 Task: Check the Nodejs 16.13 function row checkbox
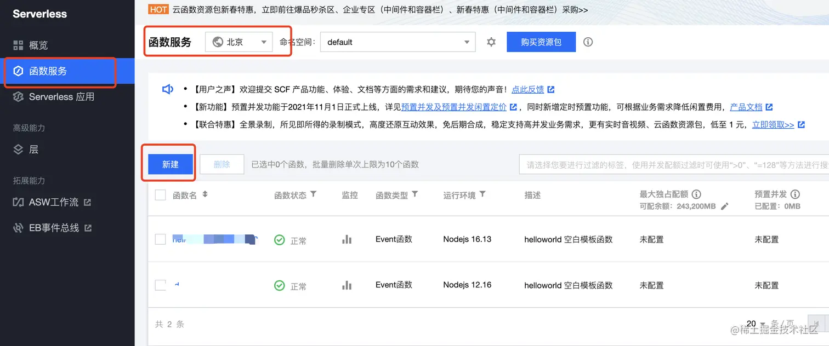pyautogui.click(x=161, y=239)
